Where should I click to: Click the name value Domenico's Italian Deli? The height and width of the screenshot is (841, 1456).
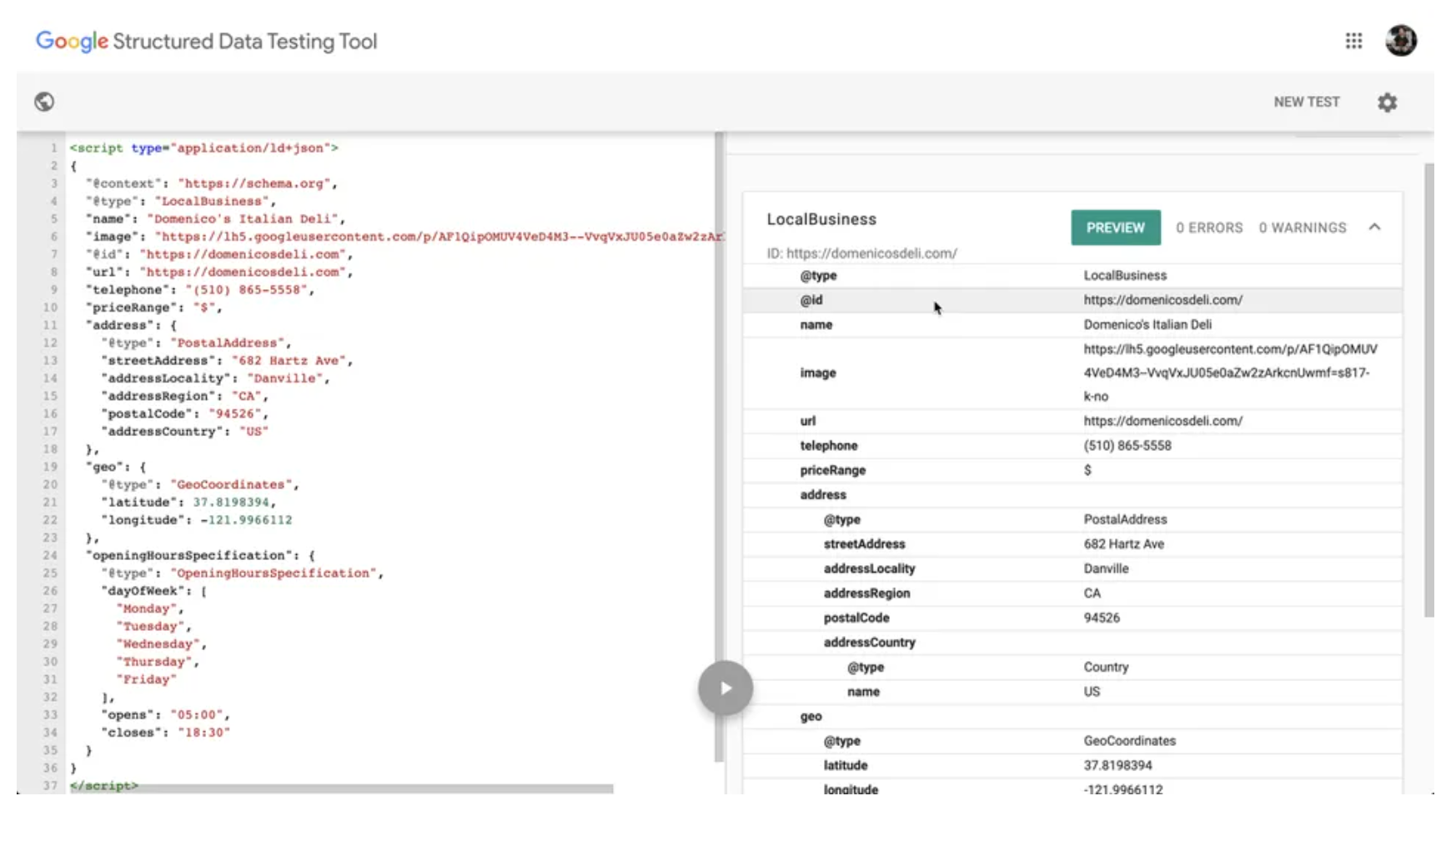pyautogui.click(x=1147, y=324)
